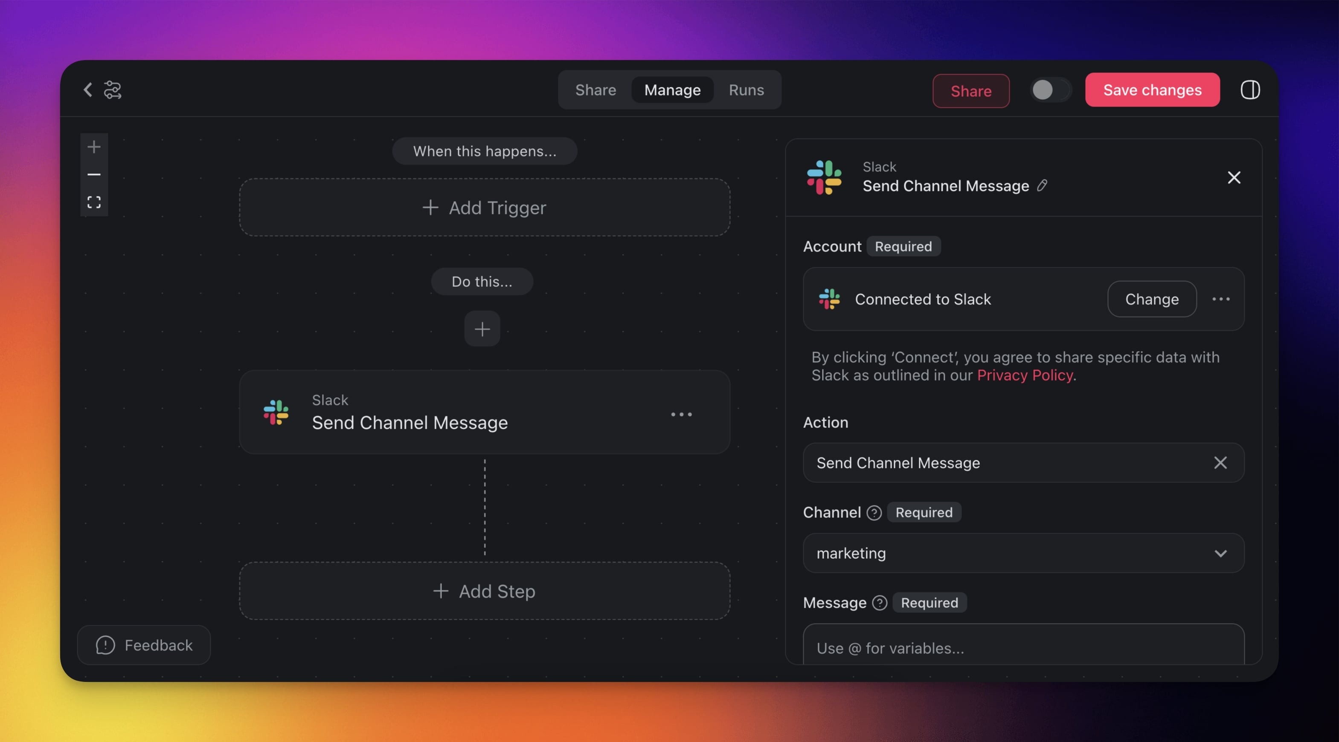Switch to the Runs tab
The height and width of the screenshot is (742, 1339).
click(746, 90)
